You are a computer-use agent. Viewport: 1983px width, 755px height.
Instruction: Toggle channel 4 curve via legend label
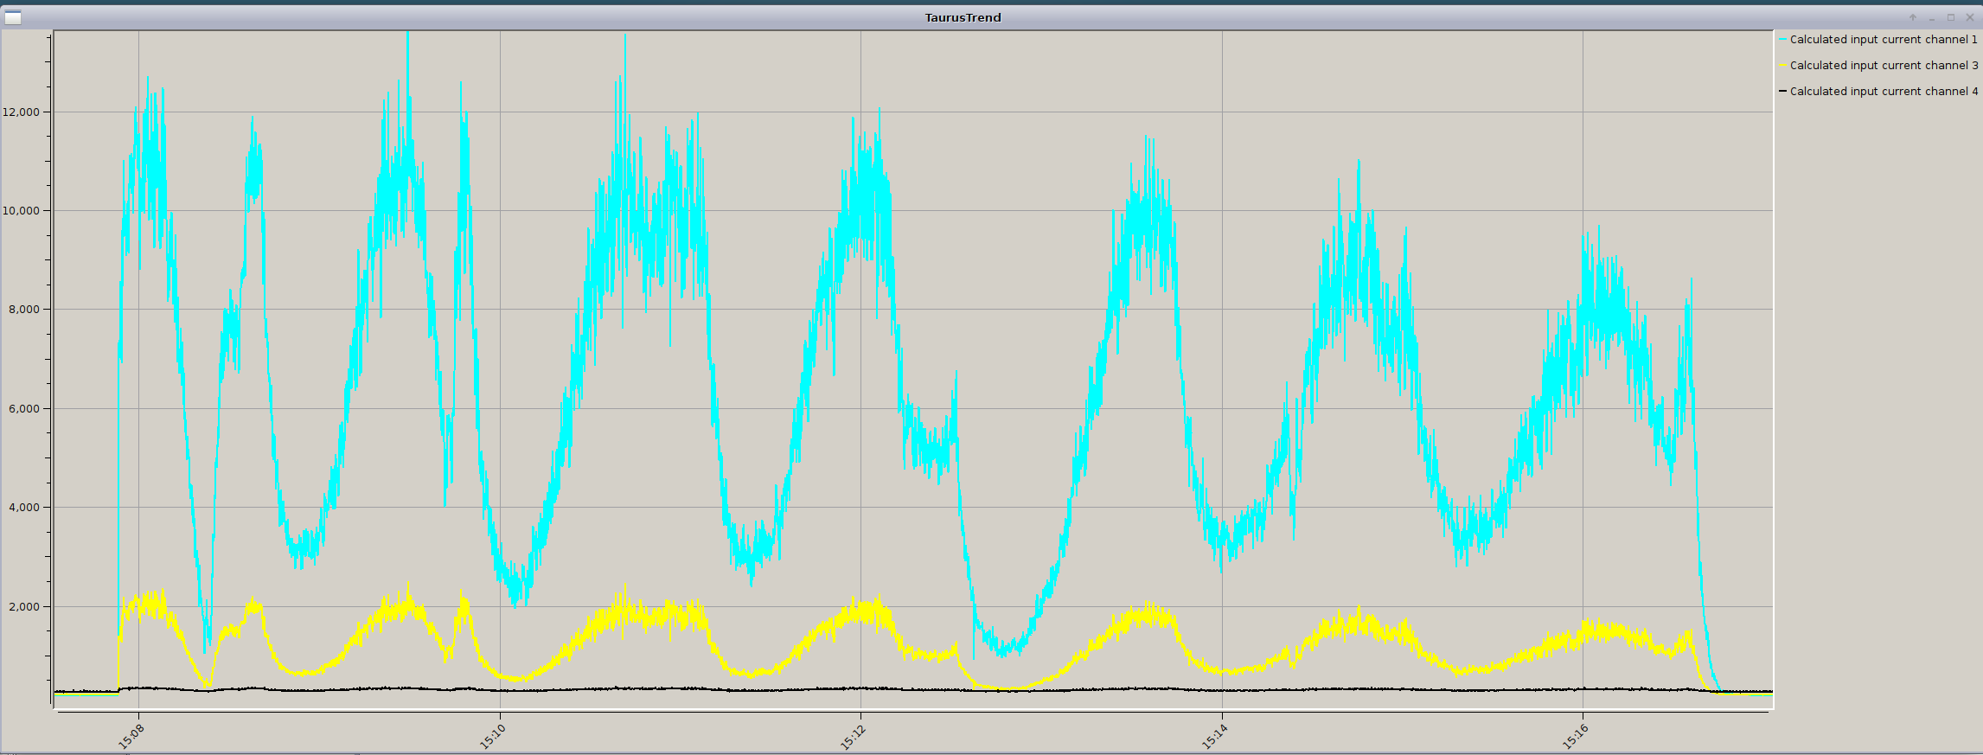(x=1883, y=92)
